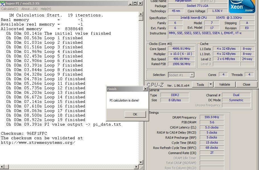Image resolution: width=259 pixels, height=170 pixels.
Task: Click the Channel # value Dual
Action: pyautogui.click(x=236, y=95)
